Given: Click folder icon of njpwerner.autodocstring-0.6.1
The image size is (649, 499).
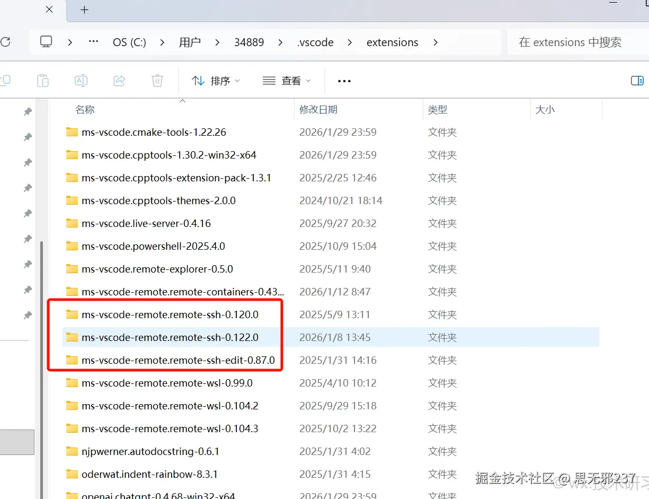Looking at the screenshot, I should [x=72, y=451].
